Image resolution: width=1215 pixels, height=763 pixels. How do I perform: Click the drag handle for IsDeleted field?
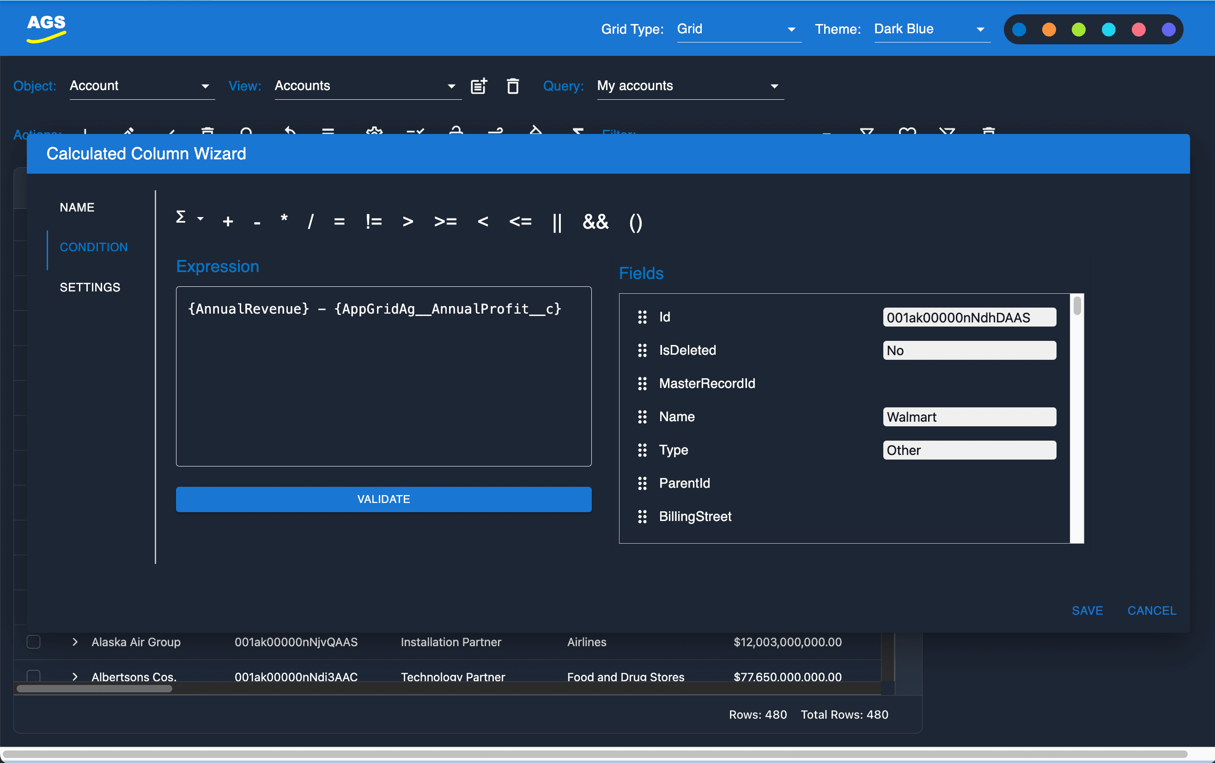[642, 351]
